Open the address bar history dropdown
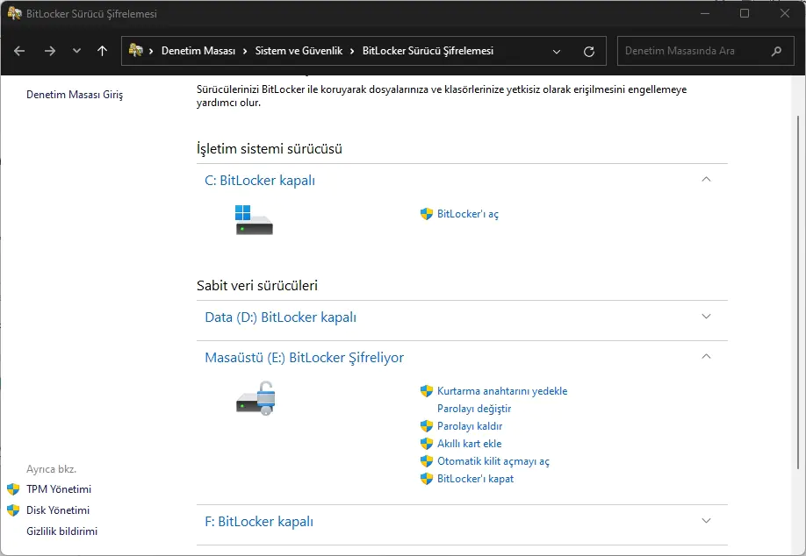 pyautogui.click(x=557, y=51)
